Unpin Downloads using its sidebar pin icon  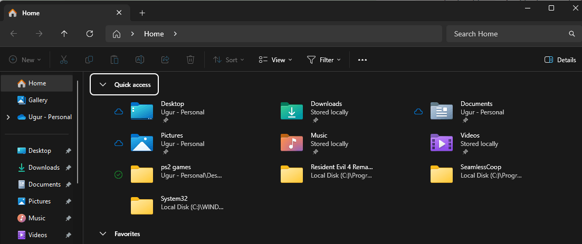point(68,168)
